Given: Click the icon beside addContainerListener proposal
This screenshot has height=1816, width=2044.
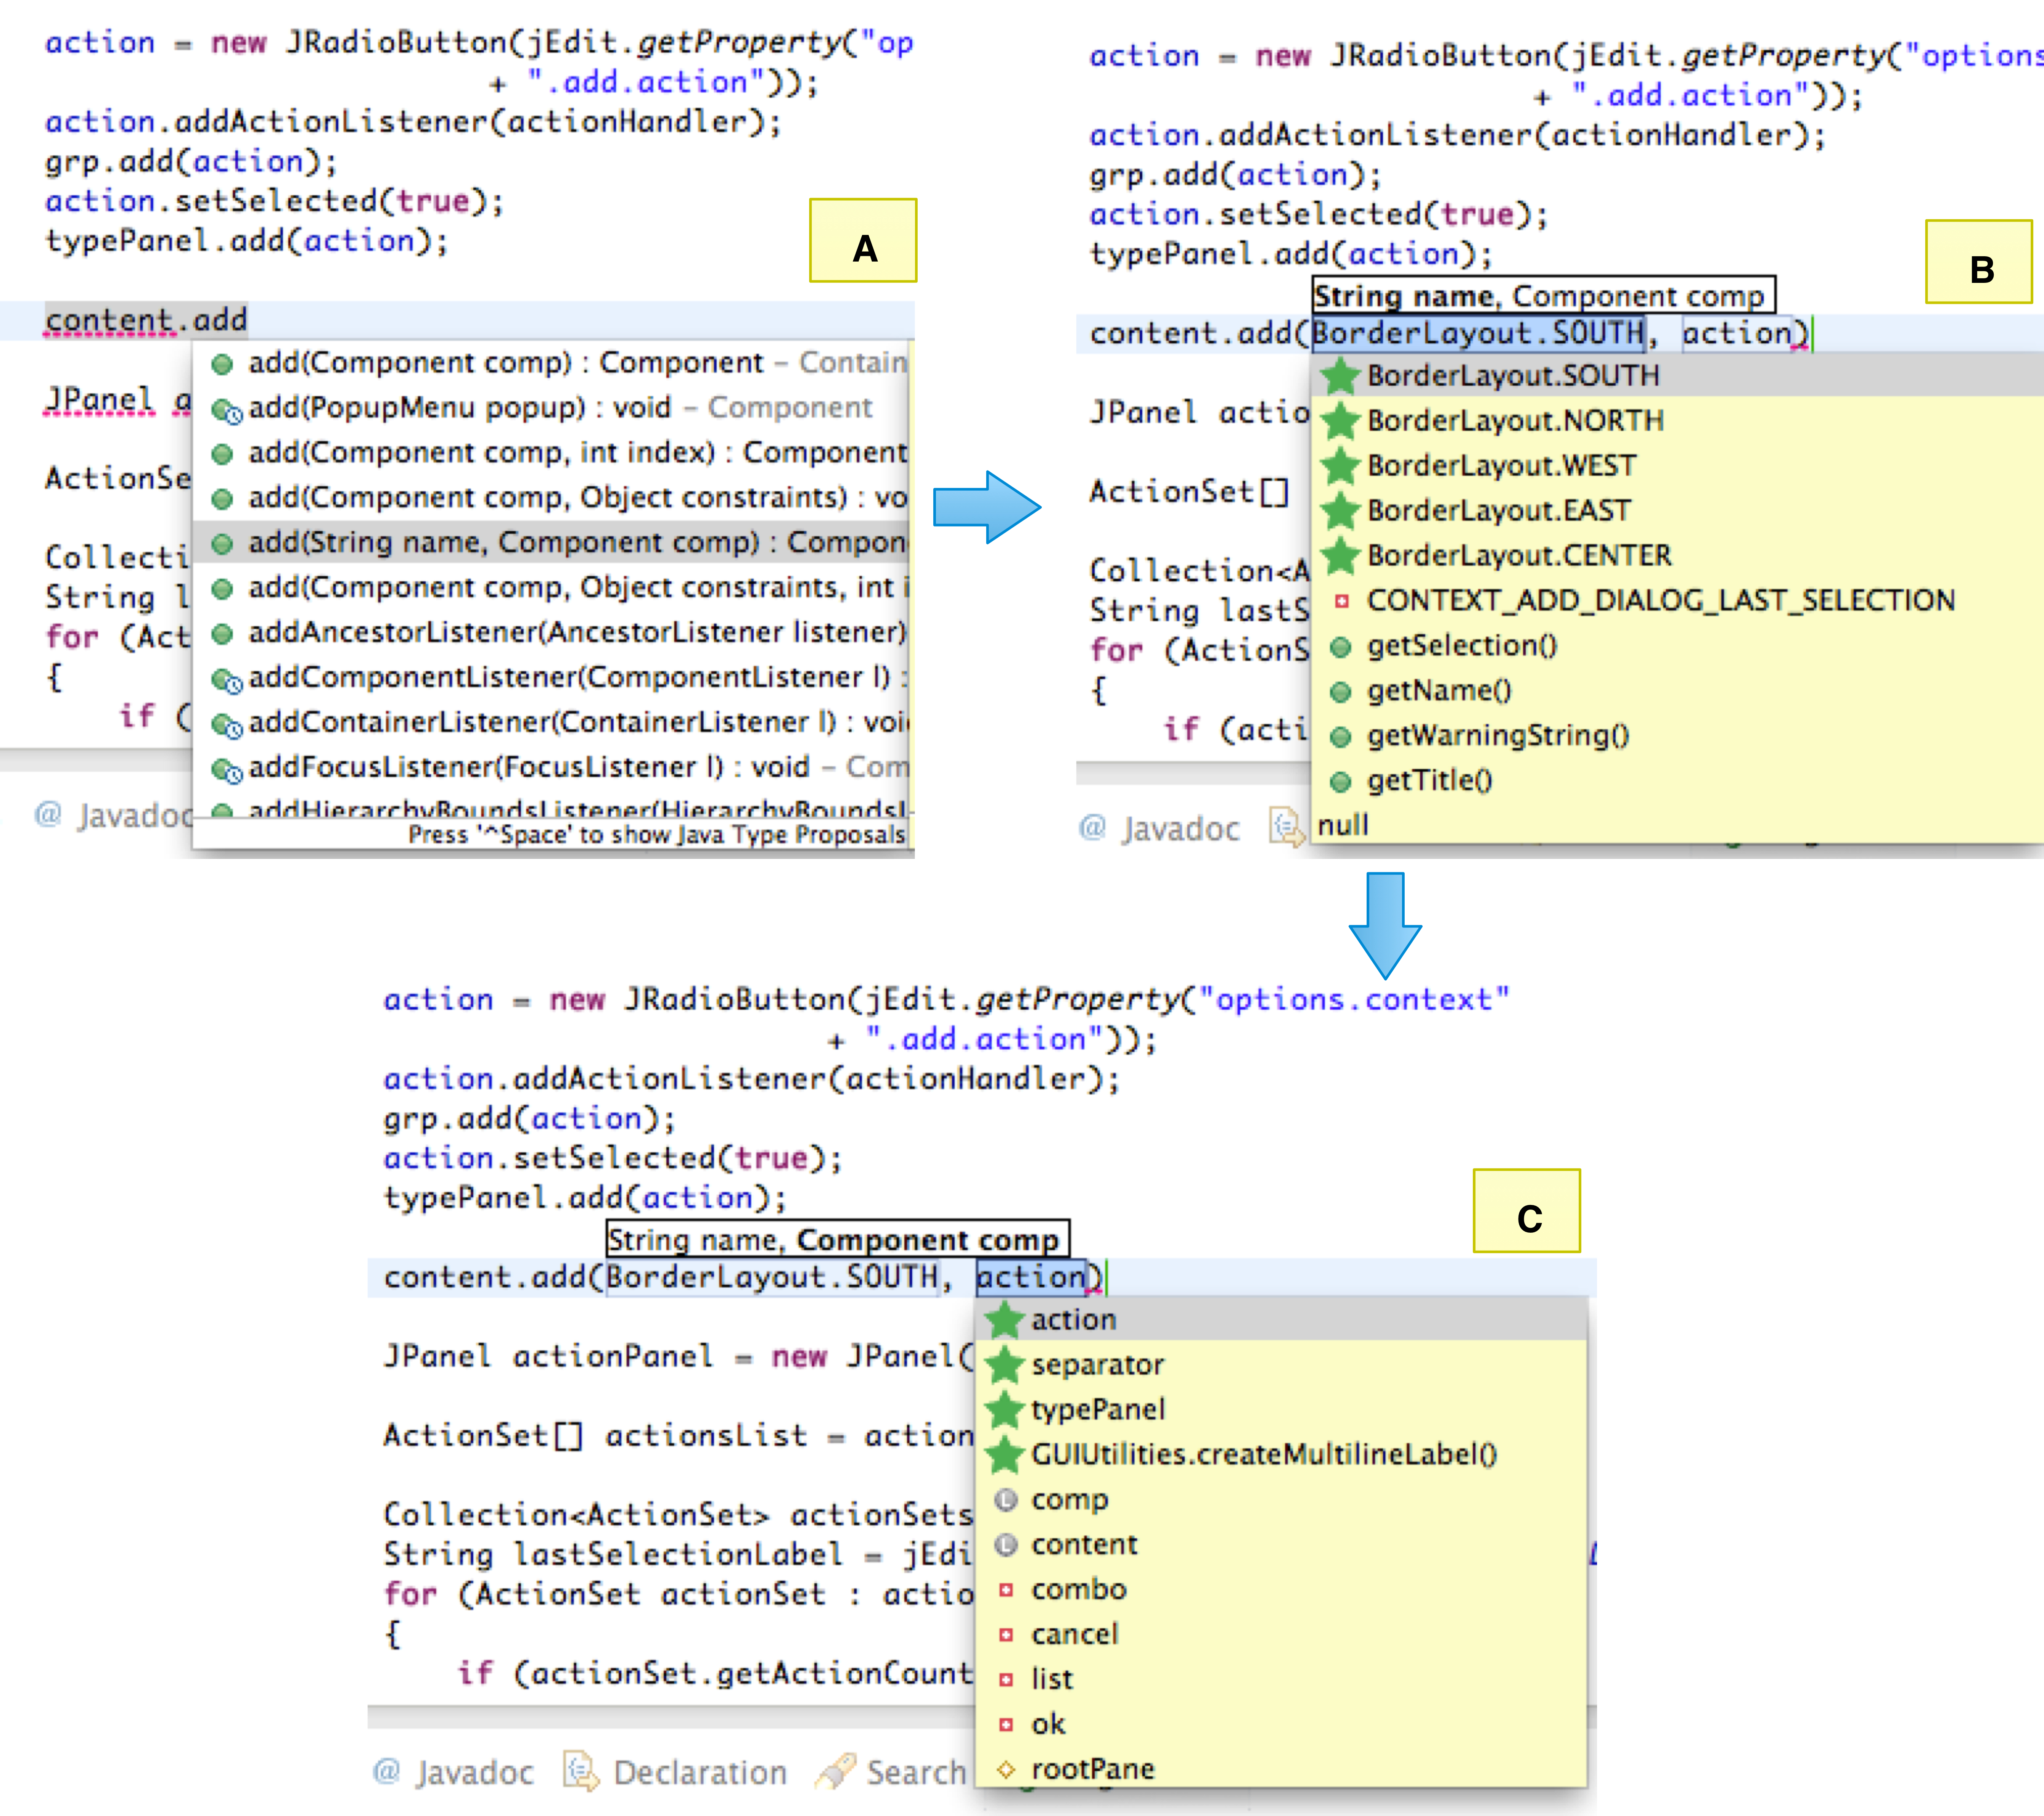Looking at the screenshot, I should [x=226, y=725].
